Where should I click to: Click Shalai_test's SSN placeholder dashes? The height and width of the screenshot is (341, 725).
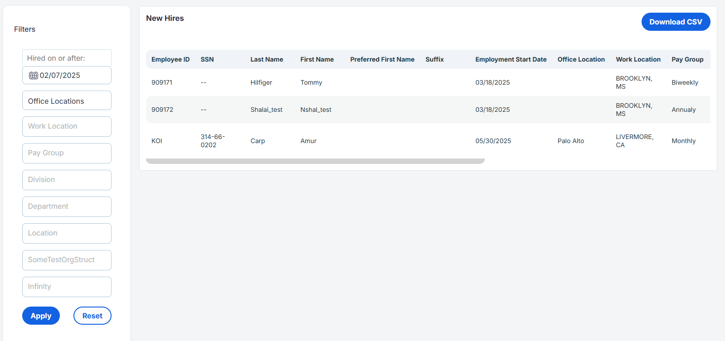point(204,110)
